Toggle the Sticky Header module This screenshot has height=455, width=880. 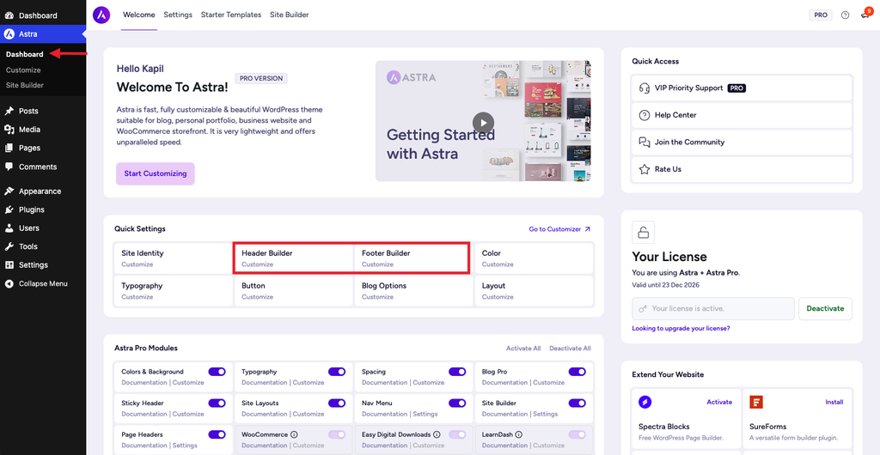[x=217, y=403]
